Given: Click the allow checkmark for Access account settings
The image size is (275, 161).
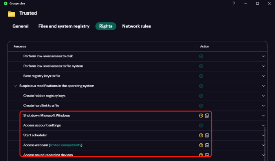Looking at the screenshot, I should click(x=201, y=125).
